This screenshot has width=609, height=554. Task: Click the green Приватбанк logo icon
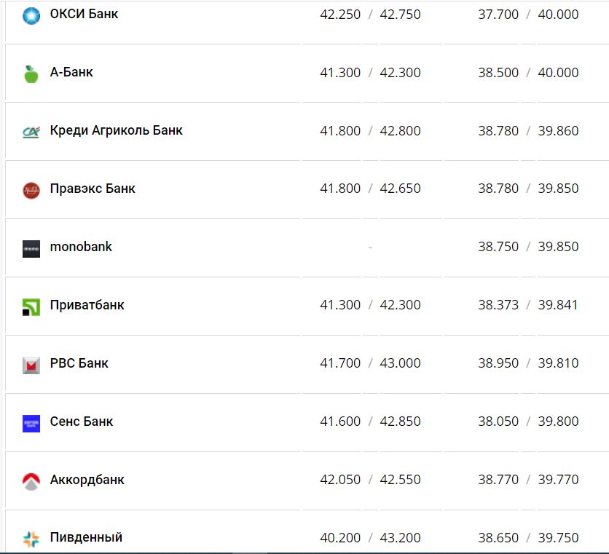[31, 306]
